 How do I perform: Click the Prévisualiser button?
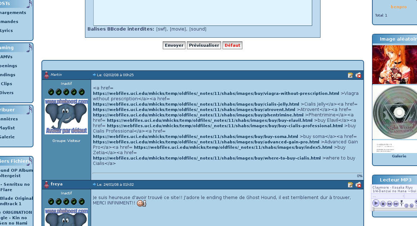[x=204, y=45]
